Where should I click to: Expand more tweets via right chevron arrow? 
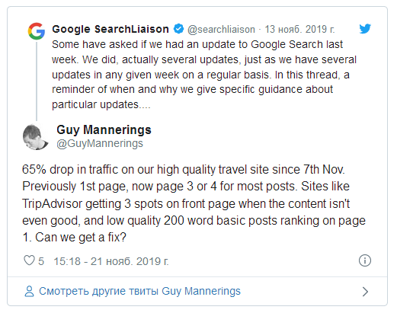coord(365,292)
